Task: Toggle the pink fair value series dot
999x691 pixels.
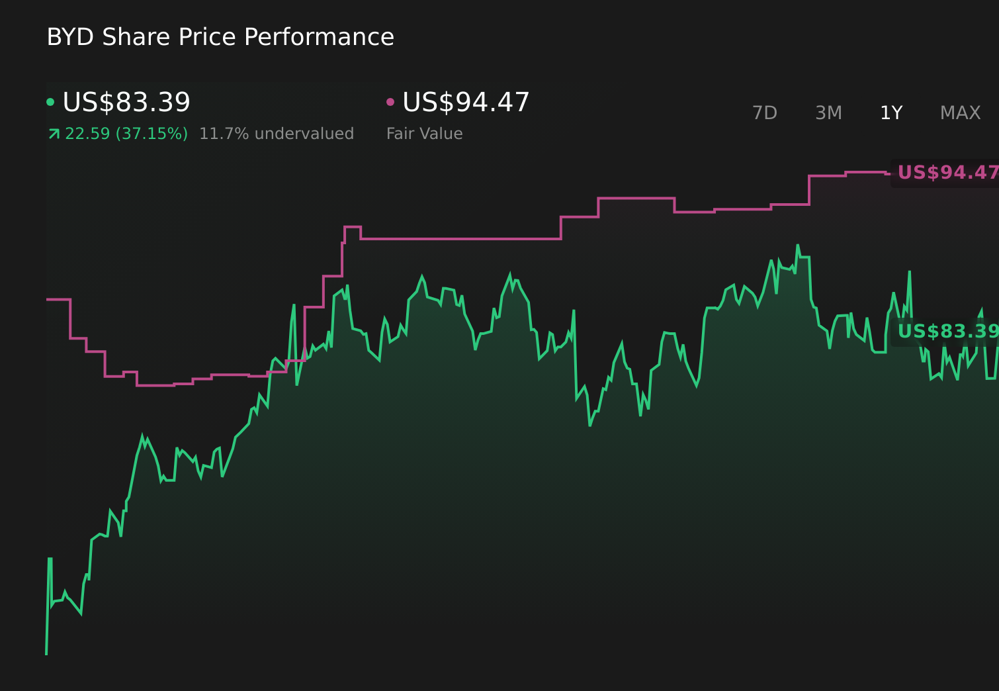Action: point(390,102)
